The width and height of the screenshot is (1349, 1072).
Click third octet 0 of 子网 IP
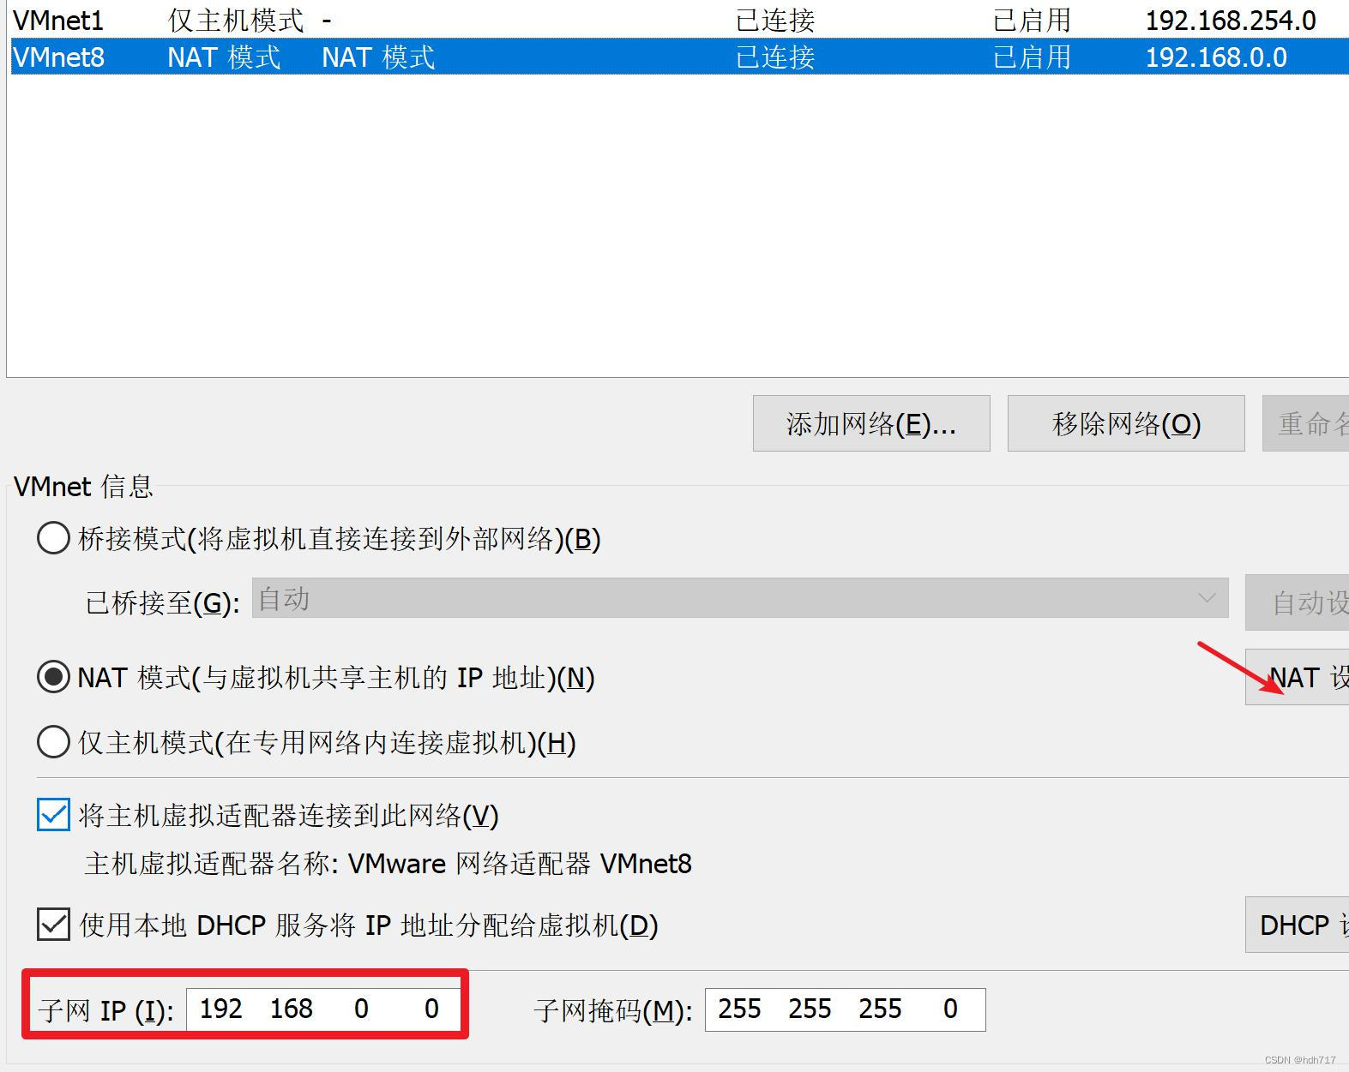pyautogui.click(x=361, y=1009)
